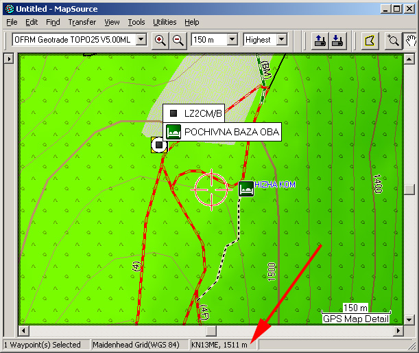
Task: Click the KN13ME, 1511 m status field
Action: click(x=223, y=345)
